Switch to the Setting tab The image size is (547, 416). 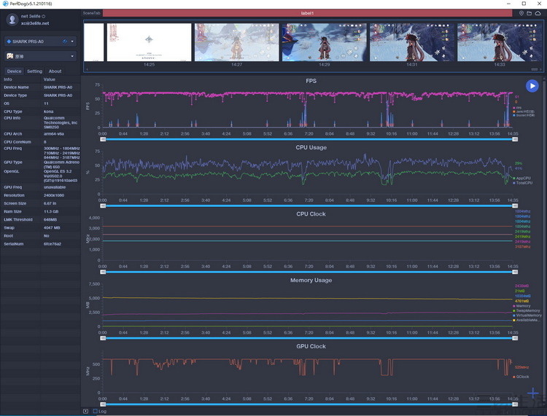pyautogui.click(x=34, y=71)
